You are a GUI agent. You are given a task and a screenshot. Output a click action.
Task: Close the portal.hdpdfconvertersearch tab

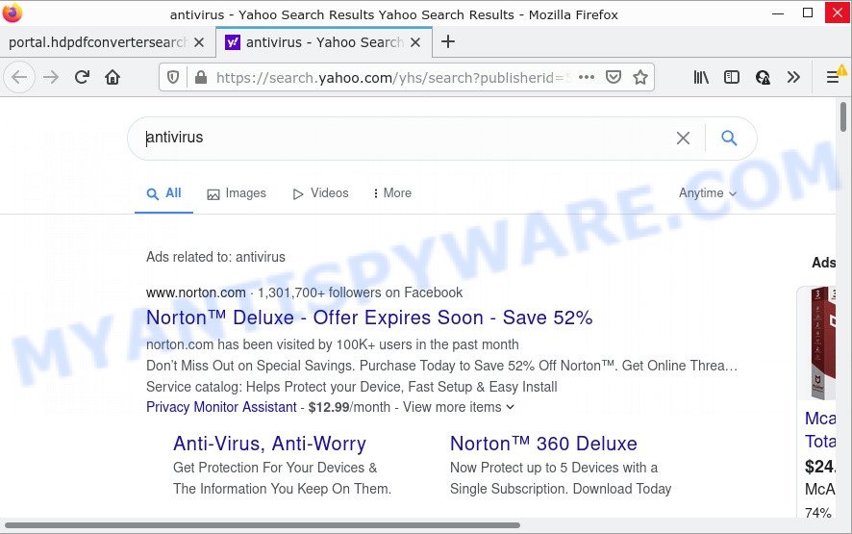(199, 42)
